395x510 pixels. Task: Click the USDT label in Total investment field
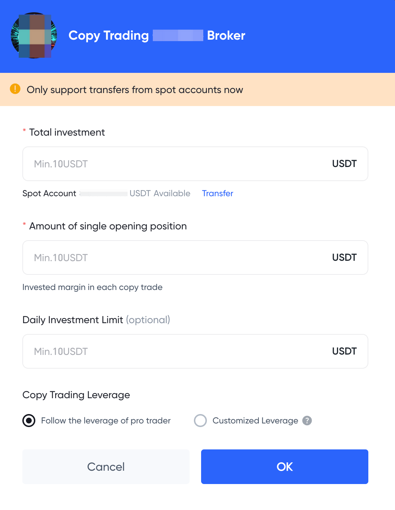344,163
